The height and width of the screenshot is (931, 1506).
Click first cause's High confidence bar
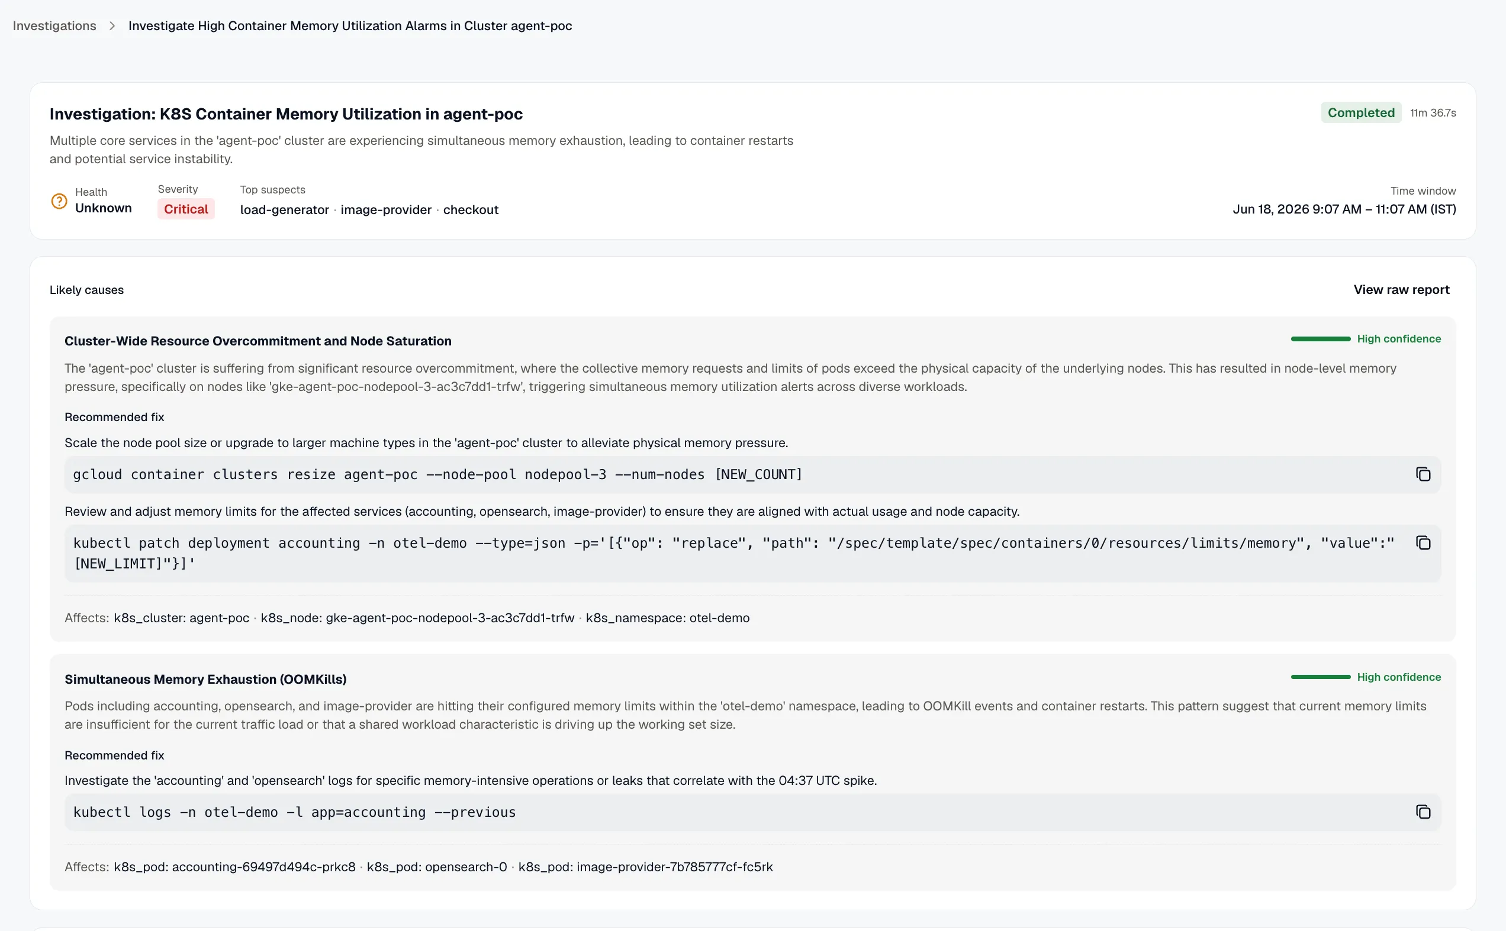pyautogui.click(x=1321, y=339)
